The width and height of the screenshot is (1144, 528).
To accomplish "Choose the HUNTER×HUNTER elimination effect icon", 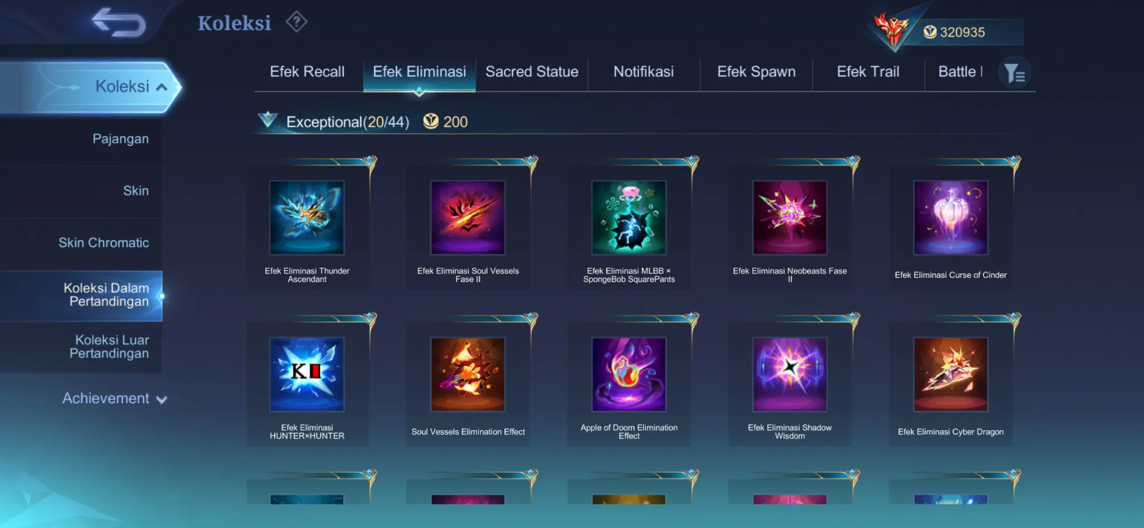I will point(307,374).
